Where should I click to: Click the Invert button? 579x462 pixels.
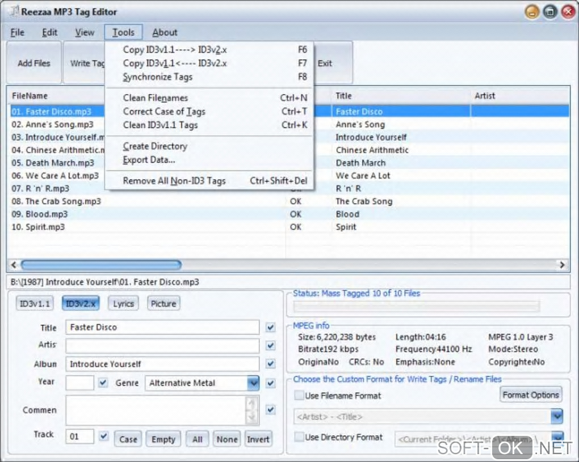click(x=258, y=439)
